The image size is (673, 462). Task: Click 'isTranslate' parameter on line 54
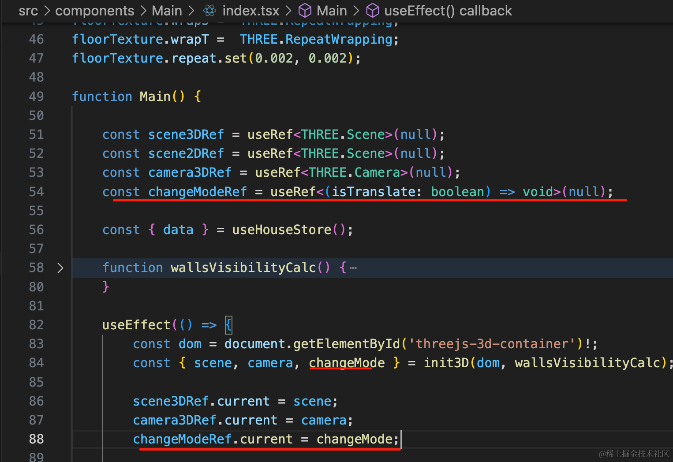pos(374,192)
